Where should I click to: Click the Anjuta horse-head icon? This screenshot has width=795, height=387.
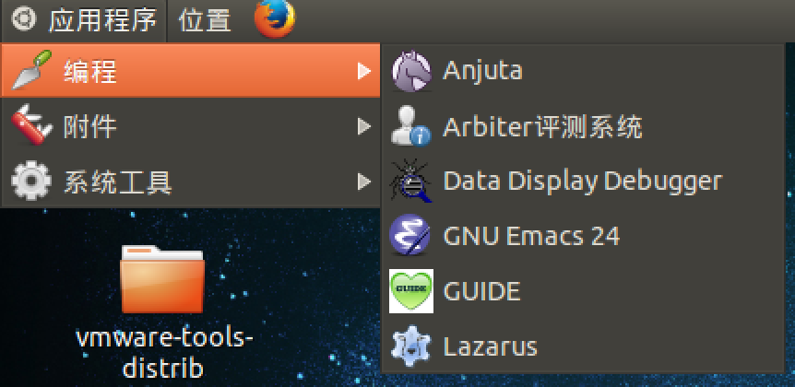coord(410,71)
